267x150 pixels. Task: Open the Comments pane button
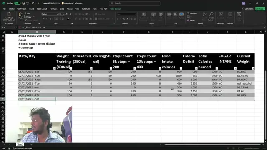(x=248, y=9)
